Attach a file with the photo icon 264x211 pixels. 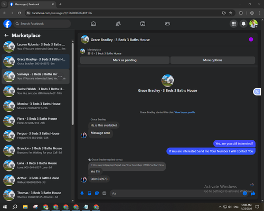pyautogui.click(x=89, y=194)
